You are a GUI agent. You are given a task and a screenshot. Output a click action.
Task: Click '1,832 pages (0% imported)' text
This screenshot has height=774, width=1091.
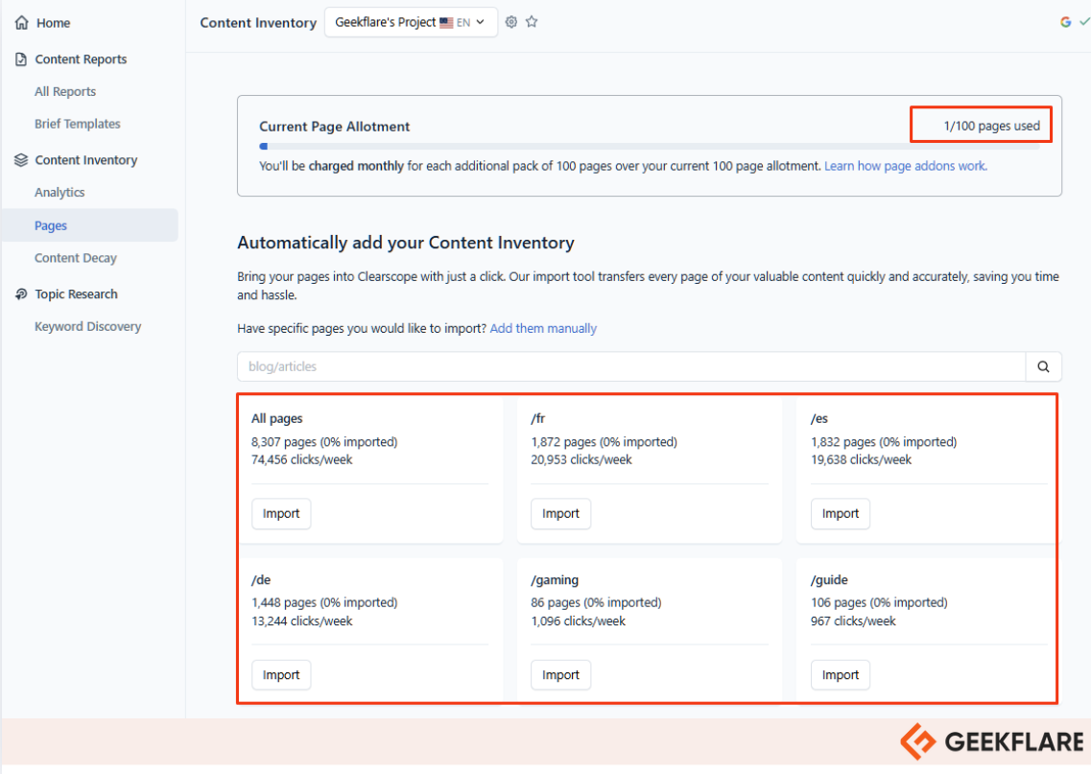click(884, 442)
